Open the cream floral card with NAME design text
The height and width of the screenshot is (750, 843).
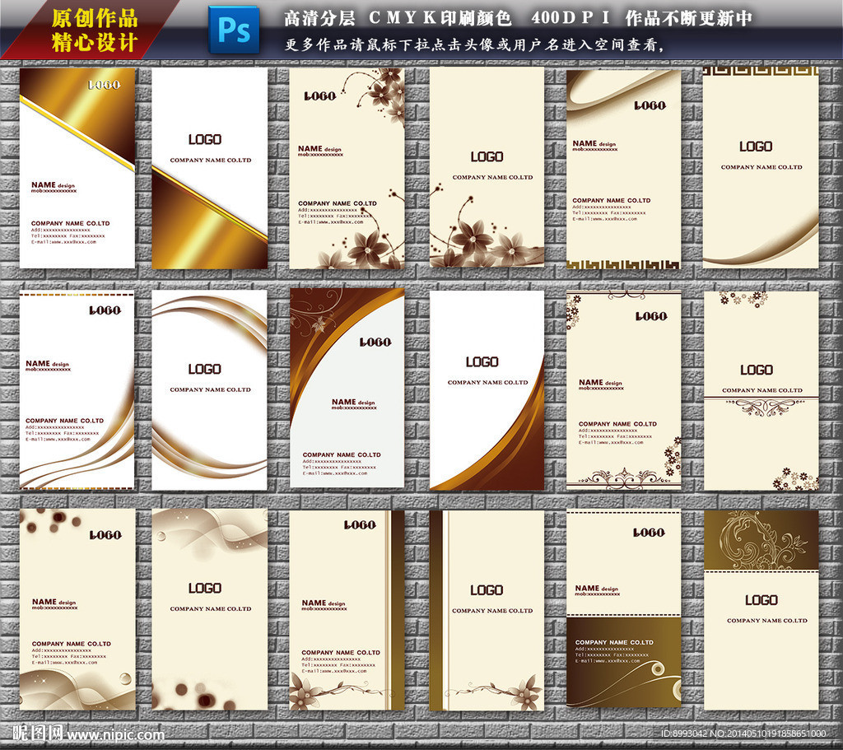347,168
